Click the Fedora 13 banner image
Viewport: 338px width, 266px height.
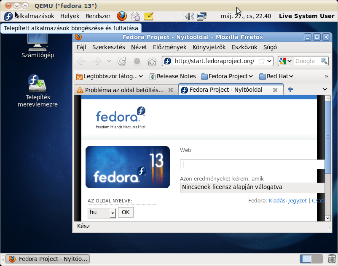pyautogui.click(x=128, y=167)
